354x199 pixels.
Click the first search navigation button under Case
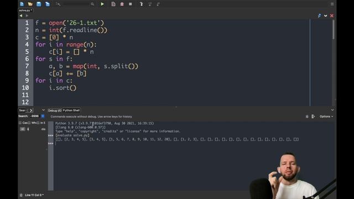tap(22, 129)
